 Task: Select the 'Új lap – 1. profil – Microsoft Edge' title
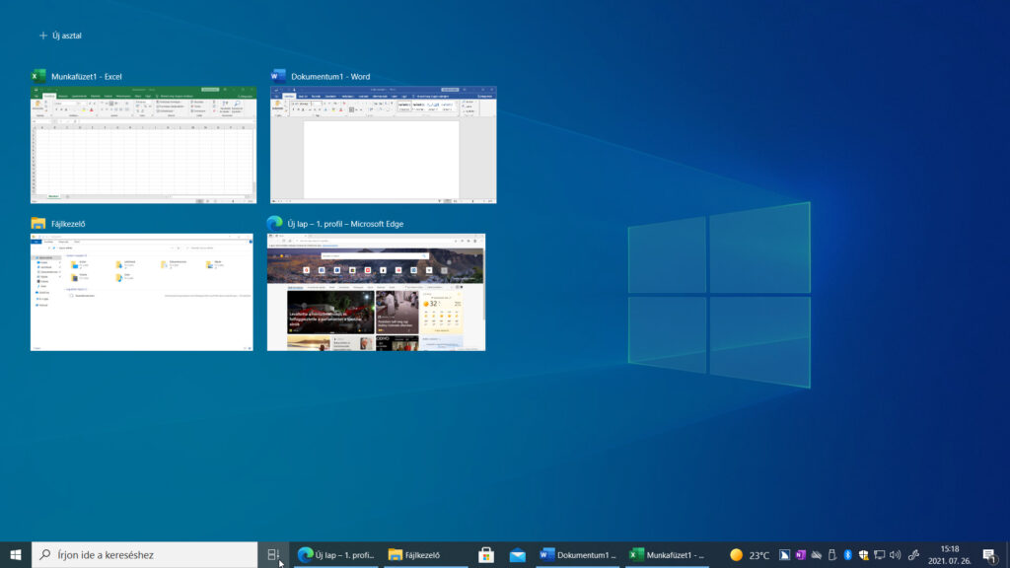tap(345, 224)
